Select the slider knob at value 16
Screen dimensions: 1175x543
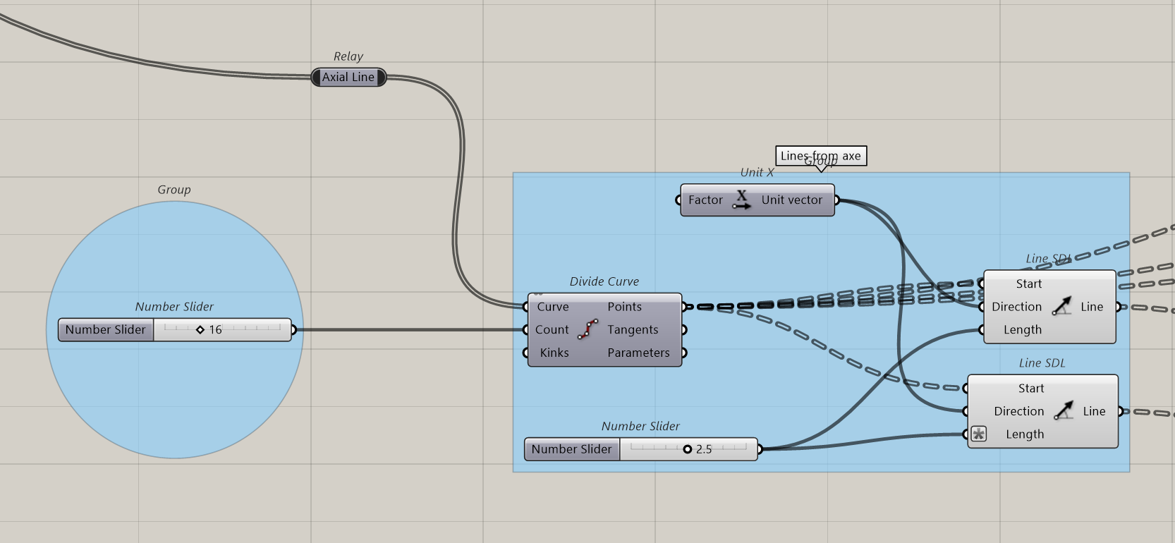tap(200, 329)
